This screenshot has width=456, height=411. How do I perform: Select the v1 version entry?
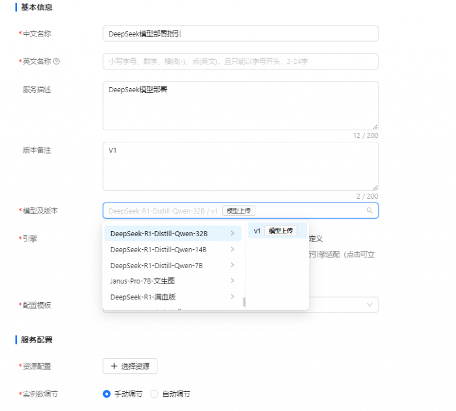coord(258,231)
